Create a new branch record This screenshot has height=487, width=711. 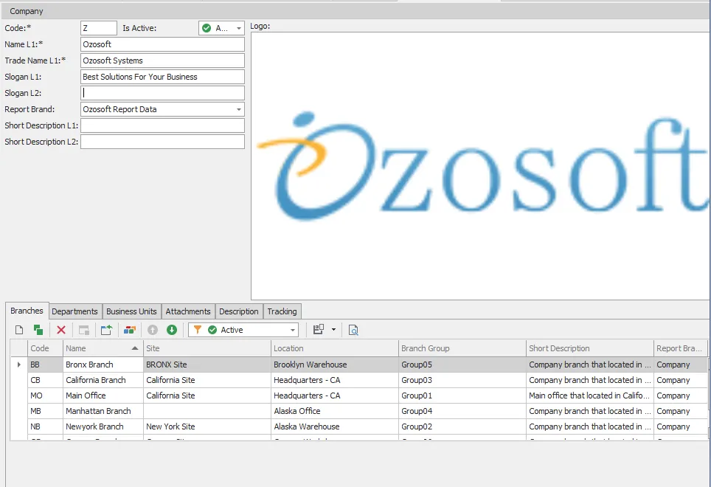point(18,330)
